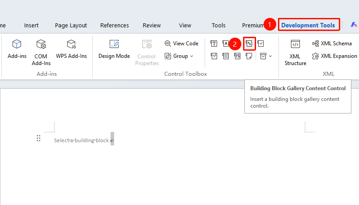Screen dimensions: 359x205
Task: Open COM Add-Ins dialog
Action: 41,52
